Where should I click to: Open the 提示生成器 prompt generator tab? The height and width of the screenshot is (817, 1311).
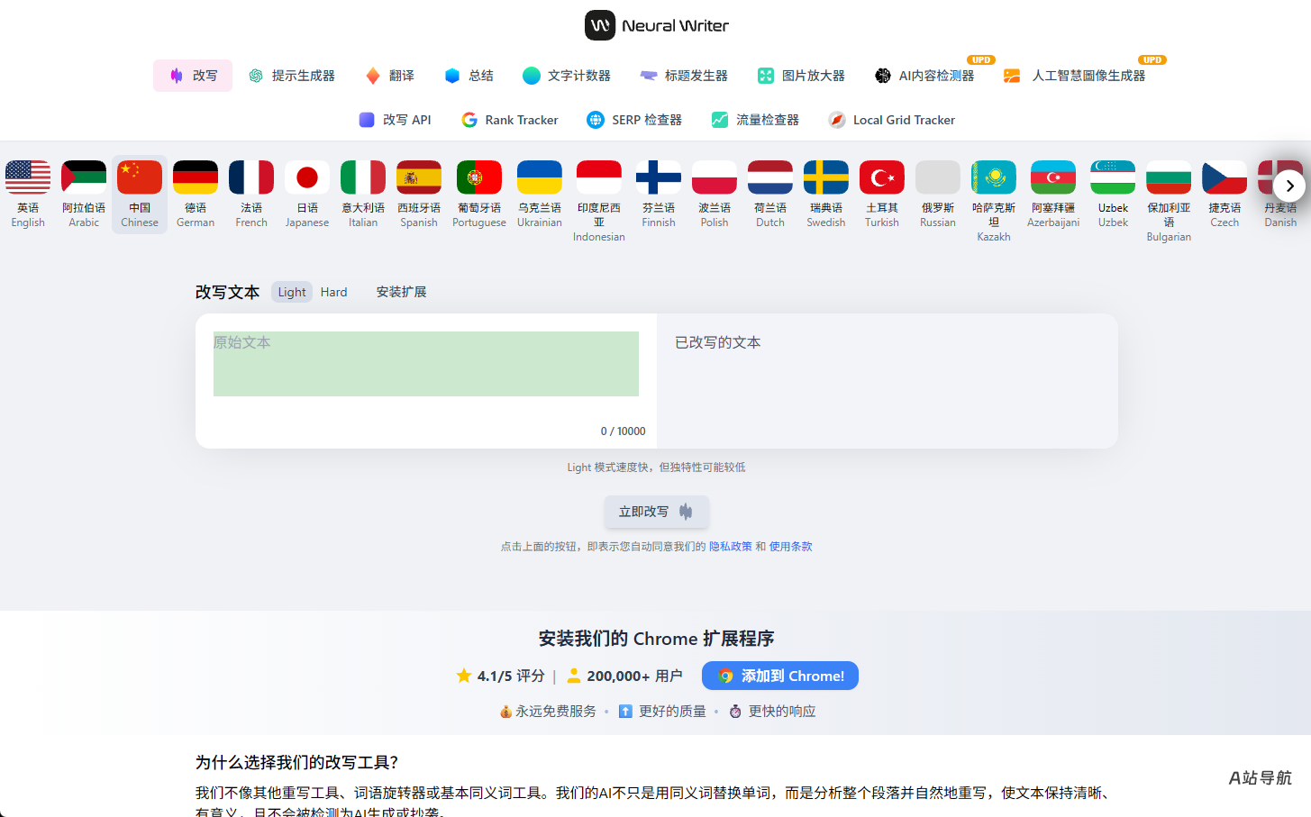[x=292, y=76]
